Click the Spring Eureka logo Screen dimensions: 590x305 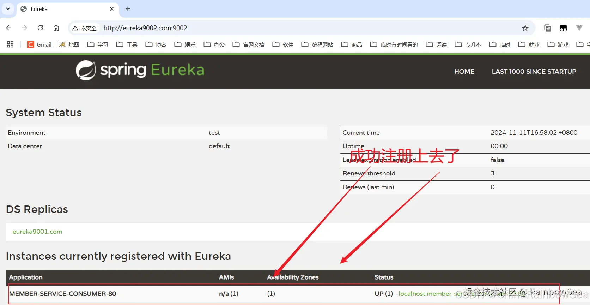point(140,70)
